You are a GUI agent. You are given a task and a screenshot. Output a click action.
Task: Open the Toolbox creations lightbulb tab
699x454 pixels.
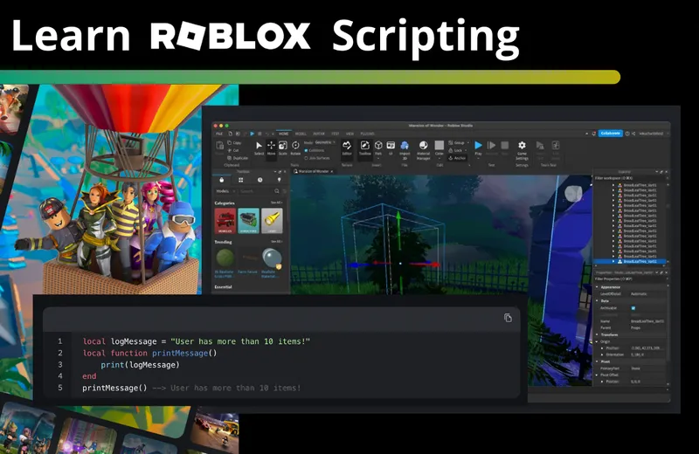(279, 180)
